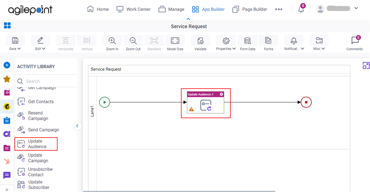Show more navigation options ellipsis

click(279, 9)
